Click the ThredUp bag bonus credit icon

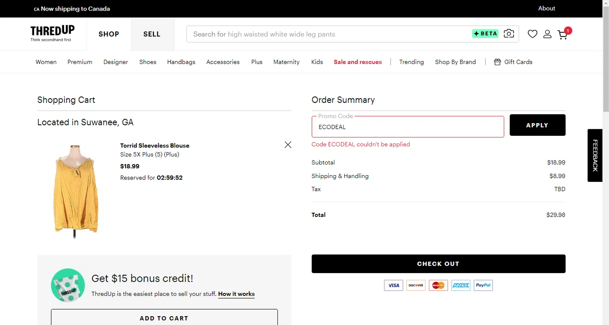[x=68, y=285]
